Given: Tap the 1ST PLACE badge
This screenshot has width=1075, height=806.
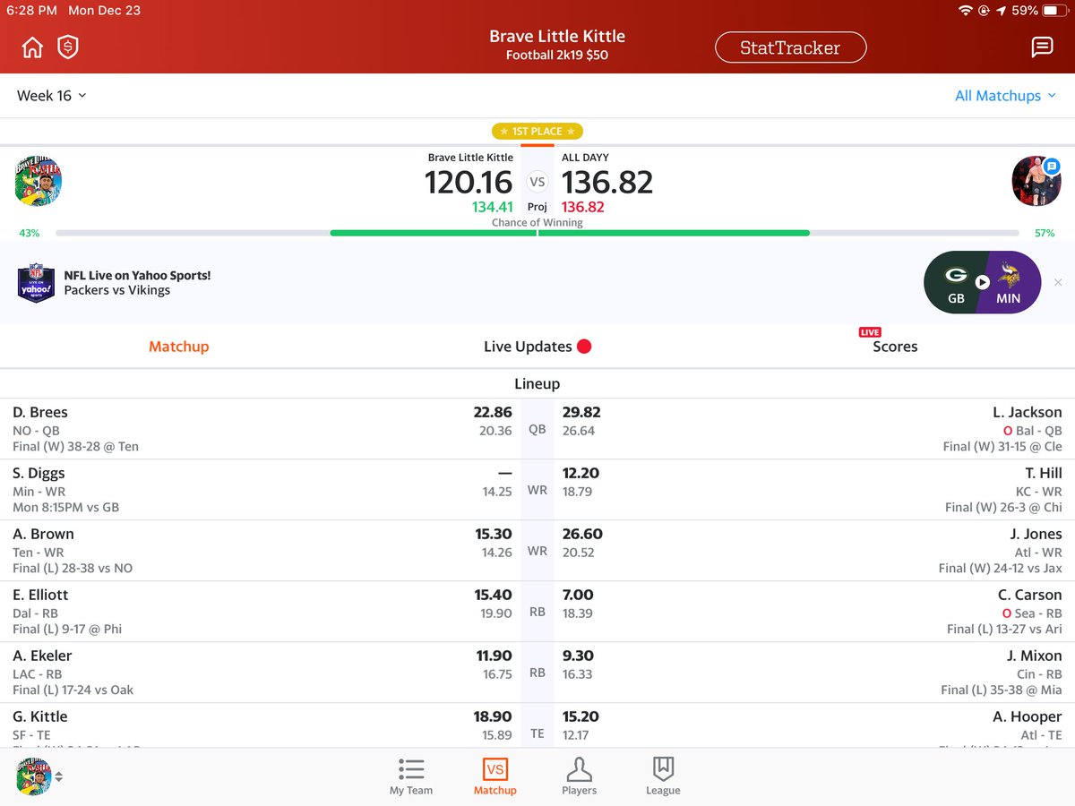Looking at the screenshot, I should [537, 132].
